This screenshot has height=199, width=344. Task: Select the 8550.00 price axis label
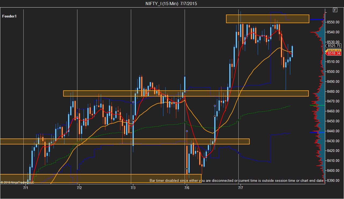tap(333, 22)
